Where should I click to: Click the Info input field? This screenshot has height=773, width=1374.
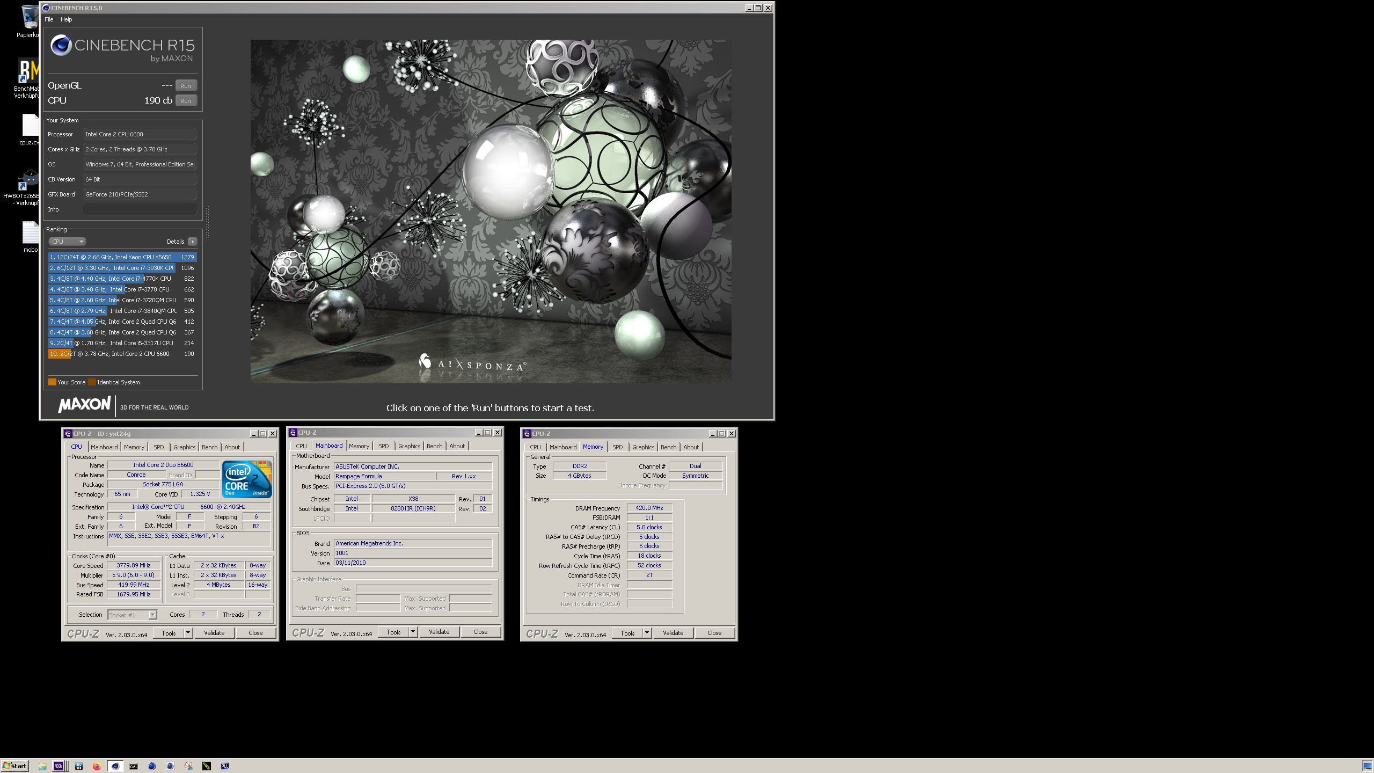click(x=140, y=209)
